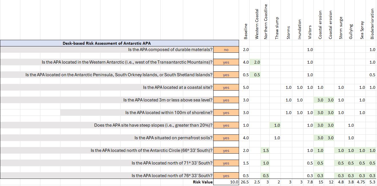The image size is (377, 186).
Task: Click the 'within 100m of shoreline' question cell
Action: pos(169,113)
